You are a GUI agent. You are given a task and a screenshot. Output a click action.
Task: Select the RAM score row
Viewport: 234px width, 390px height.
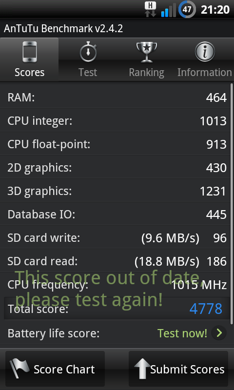[115, 97]
